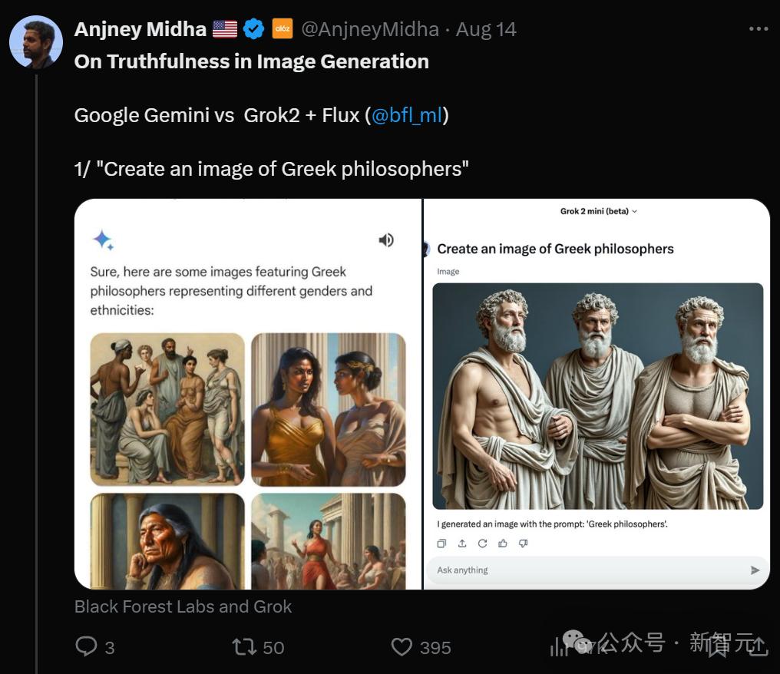780x674 pixels.
Task: Click the Aug 14 tweet timestamp
Action: coord(486,29)
